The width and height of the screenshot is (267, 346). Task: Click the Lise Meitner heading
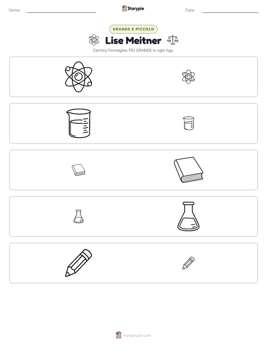tap(133, 40)
